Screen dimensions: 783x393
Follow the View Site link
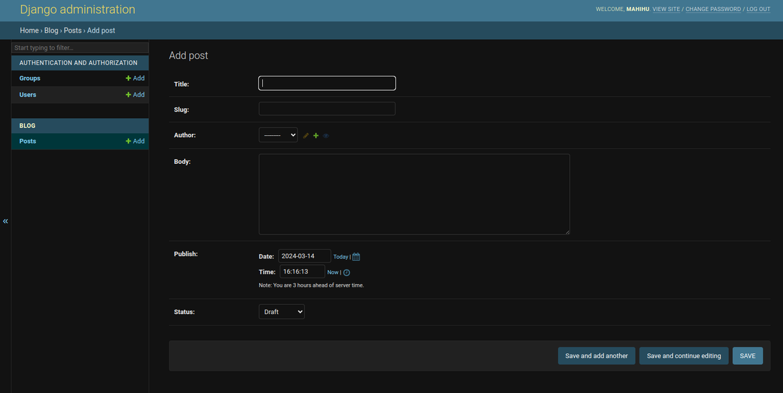point(666,9)
